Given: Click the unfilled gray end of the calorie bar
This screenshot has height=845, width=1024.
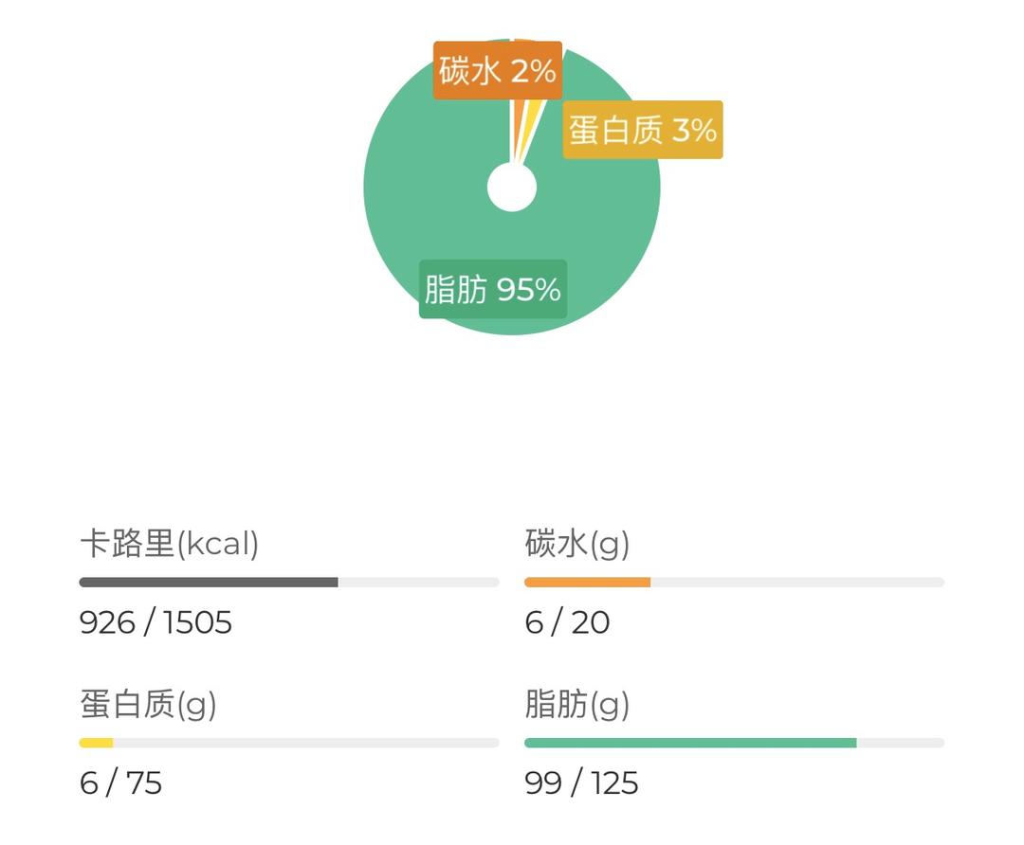Looking at the screenshot, I should point(417,582).
